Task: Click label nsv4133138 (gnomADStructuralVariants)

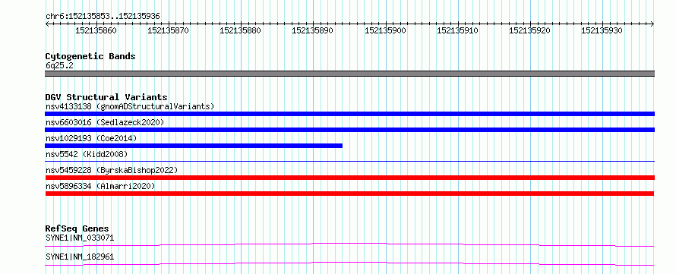Action: coord(130,106)
